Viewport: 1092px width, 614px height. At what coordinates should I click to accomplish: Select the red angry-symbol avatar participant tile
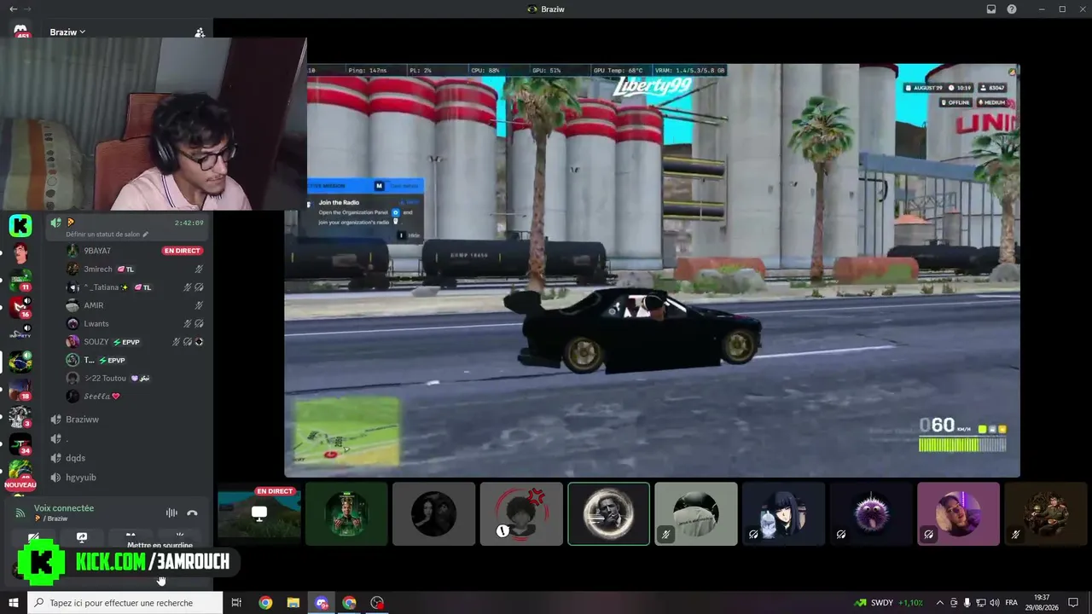[521, 513]
